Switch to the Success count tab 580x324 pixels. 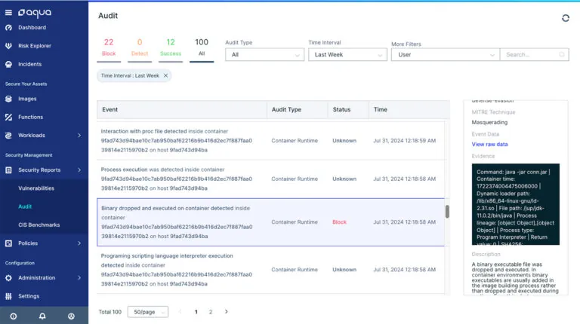tap(170, 47)
